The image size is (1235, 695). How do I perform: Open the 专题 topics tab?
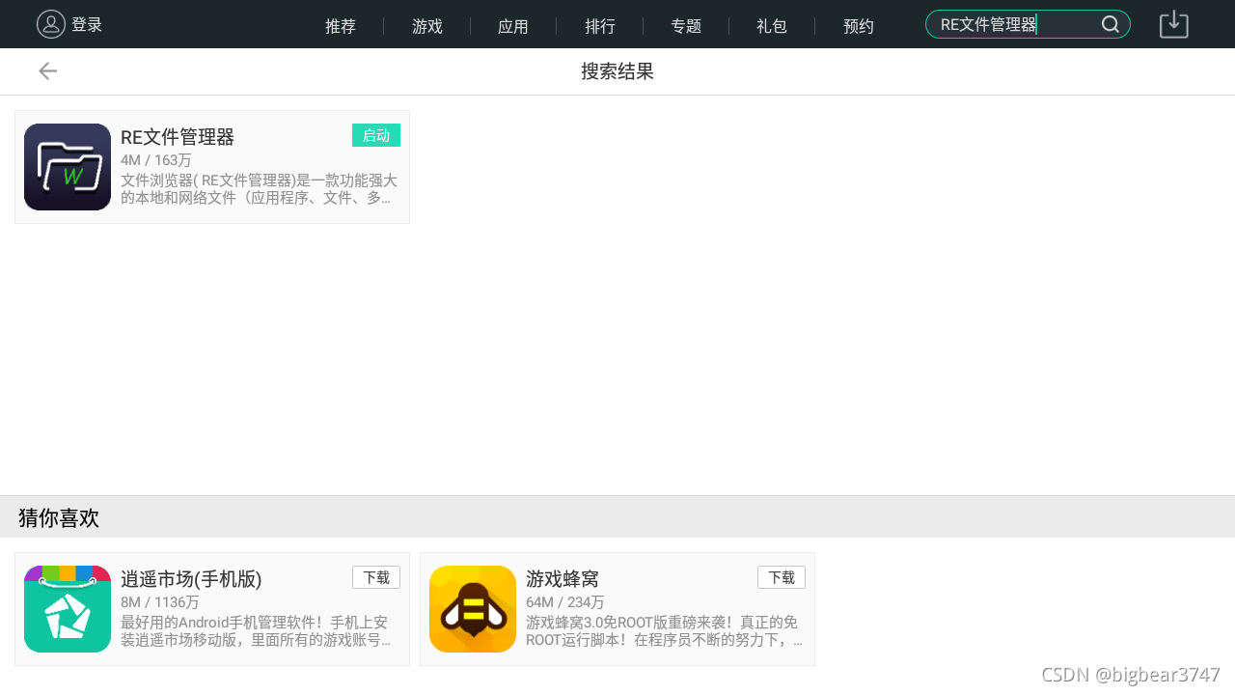pyautogui.click(x=686, y=26)
